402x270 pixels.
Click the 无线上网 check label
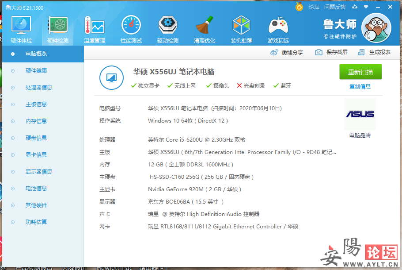(x=182, y=86)
